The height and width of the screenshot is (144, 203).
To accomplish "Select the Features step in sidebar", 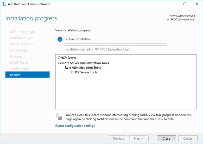I will click(16, 56).
